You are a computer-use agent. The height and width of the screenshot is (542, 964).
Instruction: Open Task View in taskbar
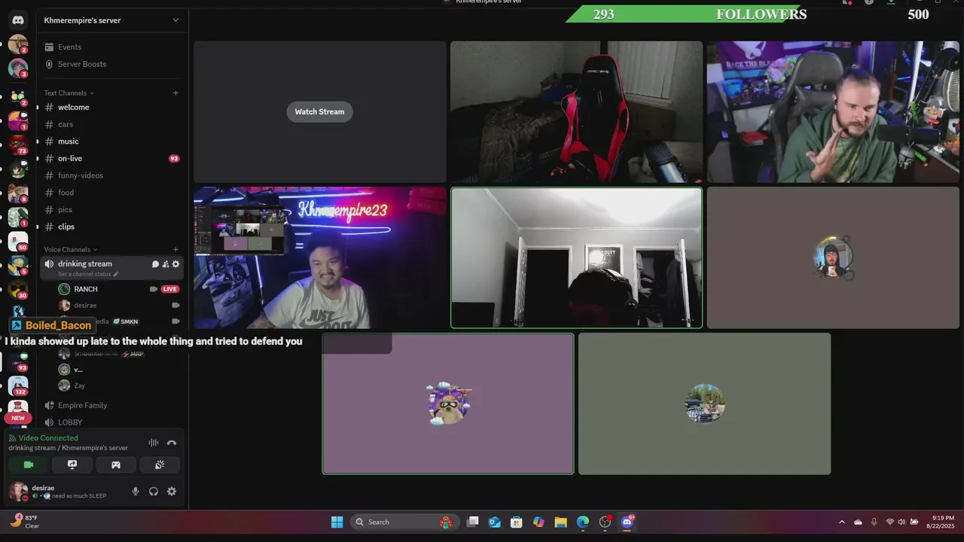coord(472,522)
